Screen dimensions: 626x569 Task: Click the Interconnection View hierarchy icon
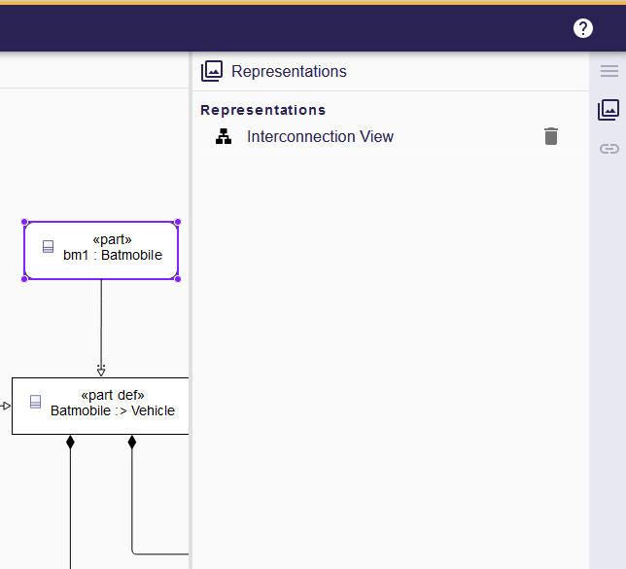click(224, 137)
